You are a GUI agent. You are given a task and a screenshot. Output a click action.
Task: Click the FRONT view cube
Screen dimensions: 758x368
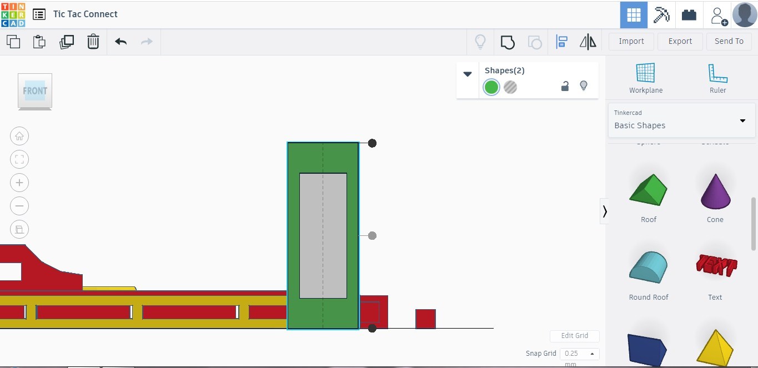click(x=35, y=90)
